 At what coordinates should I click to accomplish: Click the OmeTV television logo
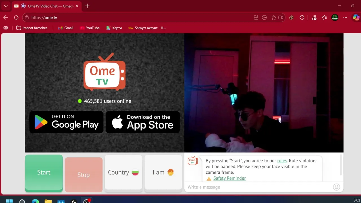coord(104,72)
